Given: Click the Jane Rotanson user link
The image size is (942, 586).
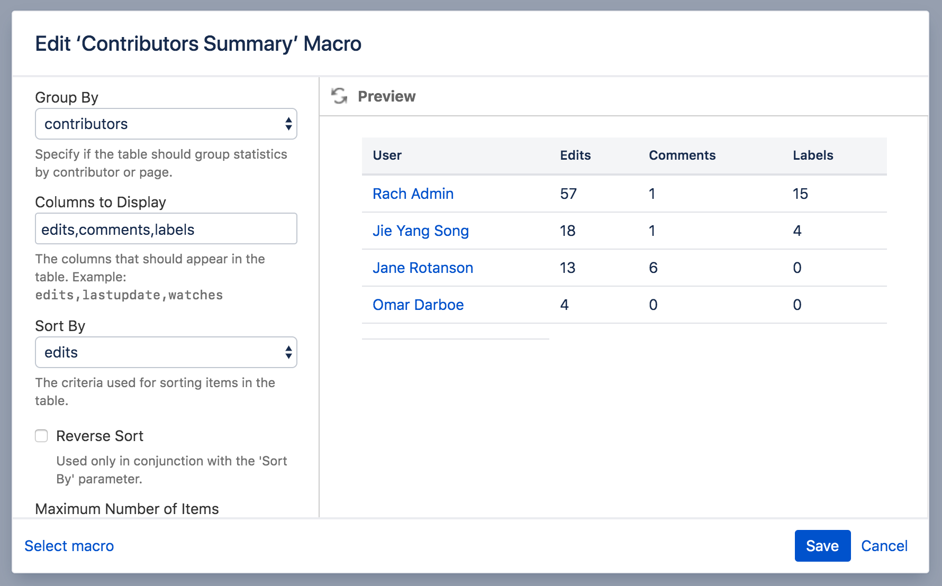Looking at the screenshot, I should (422, 268).
